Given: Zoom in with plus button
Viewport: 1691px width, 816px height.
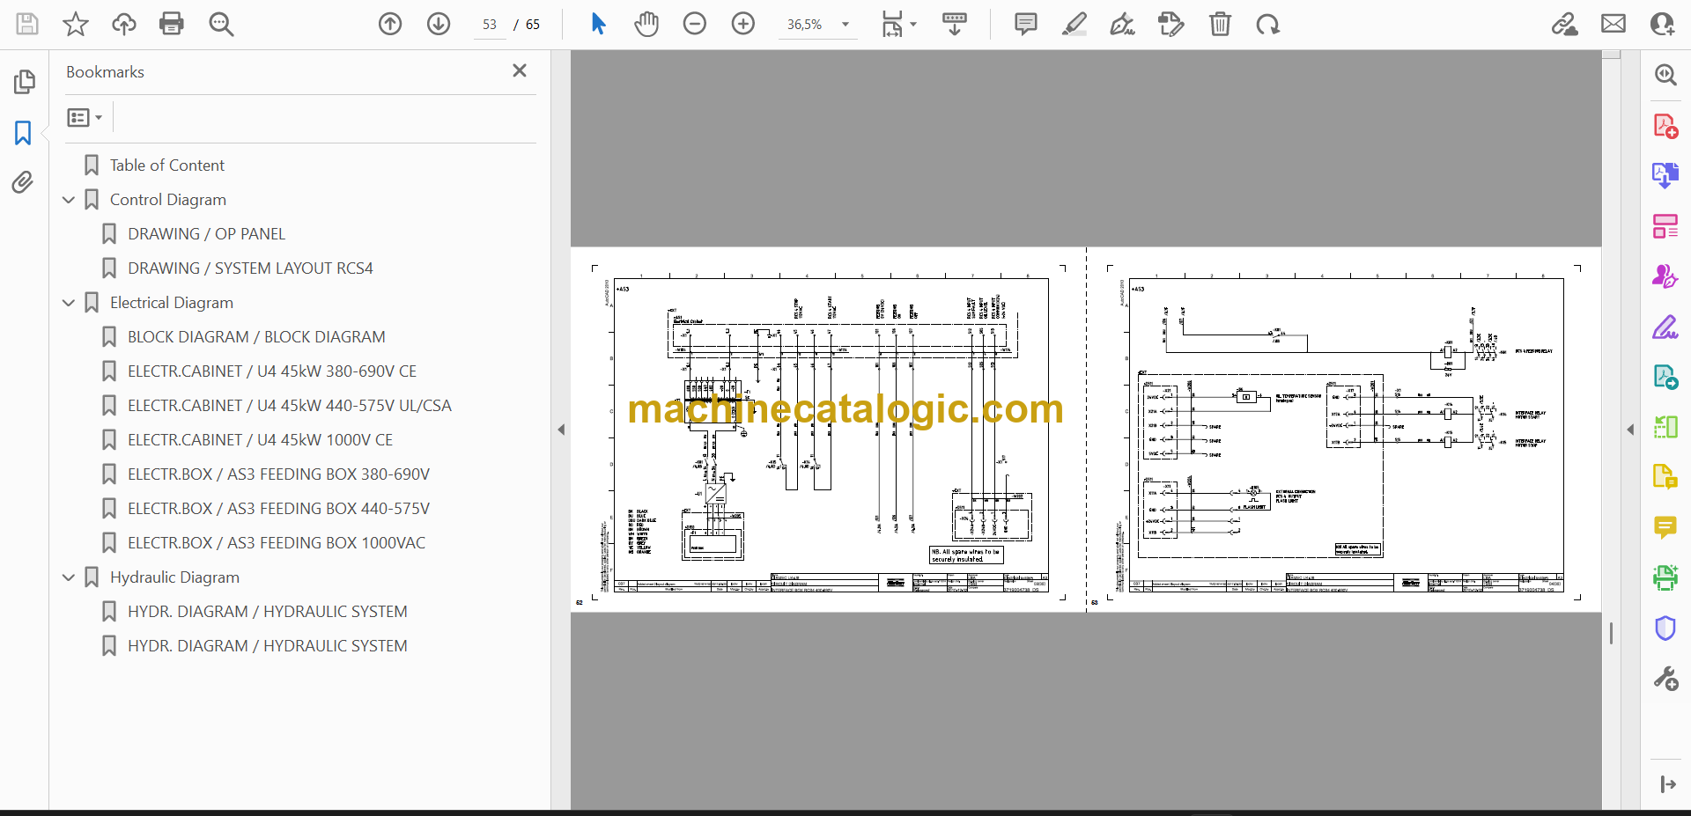Looking at the screenshot, I should click(743, 24).
